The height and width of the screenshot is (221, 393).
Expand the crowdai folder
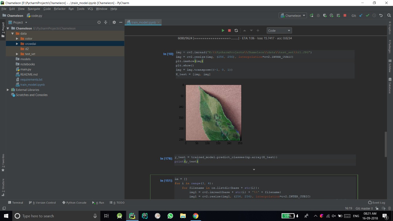click(x=17, y=44)
